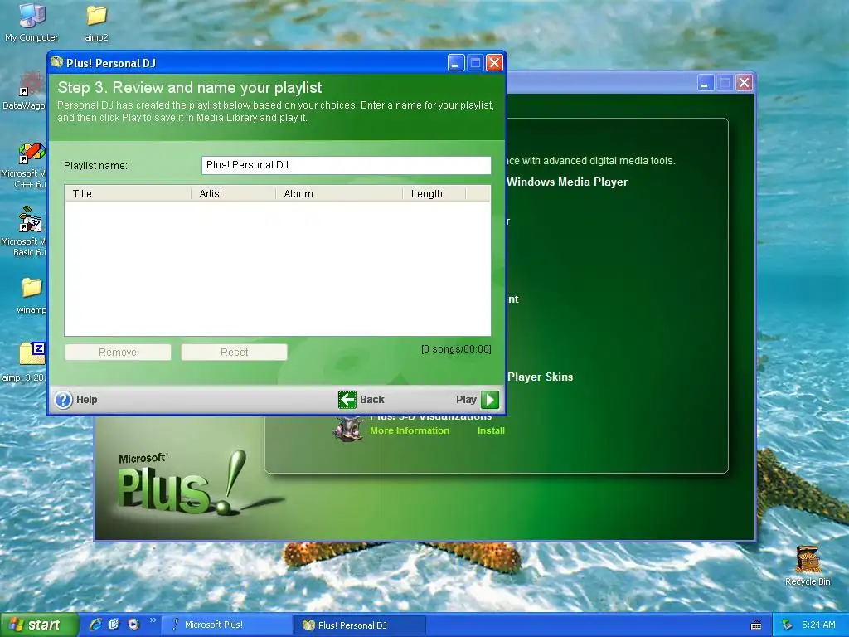Click the on-screen keyboard taskbar icon
This screenshot has height=637, width=849.
pos(756,625)
